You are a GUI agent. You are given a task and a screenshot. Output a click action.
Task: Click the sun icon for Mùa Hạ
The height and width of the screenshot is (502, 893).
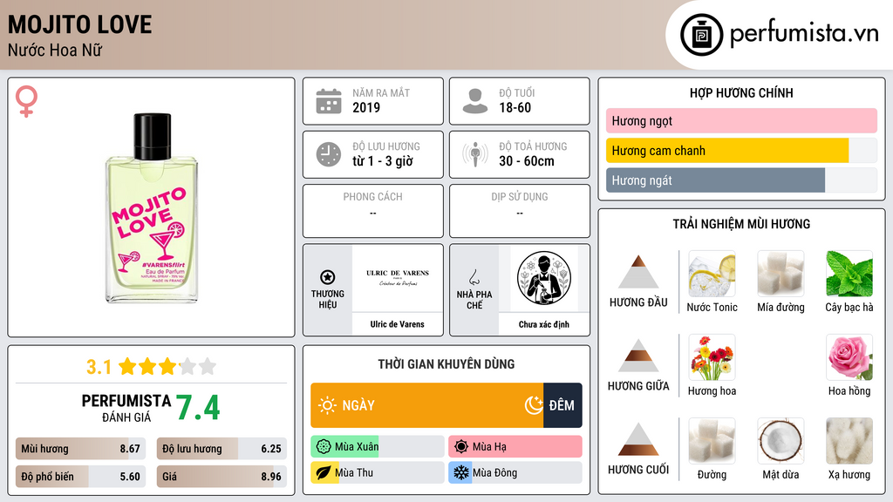click(x=461, y=447)
